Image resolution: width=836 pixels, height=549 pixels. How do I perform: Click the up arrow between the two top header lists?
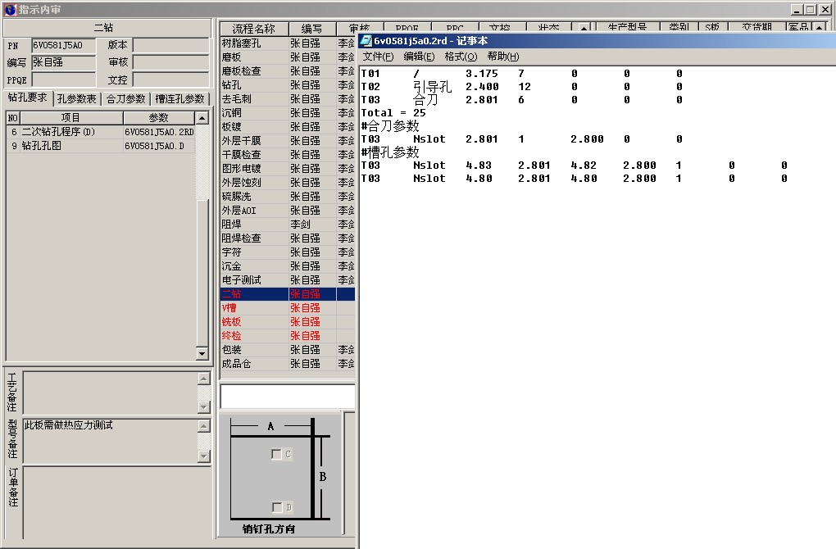tap(584, 28)
